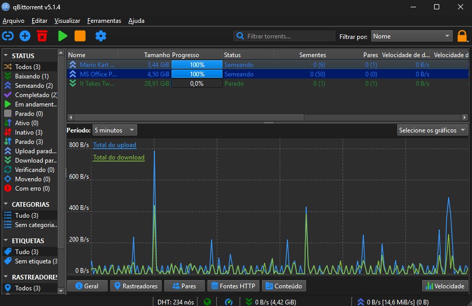Click the add torrent file plus icon

point(25,36)
